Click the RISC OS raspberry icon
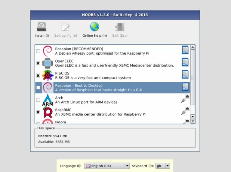This screenshot has width=231, height=172. coord(48,75)
